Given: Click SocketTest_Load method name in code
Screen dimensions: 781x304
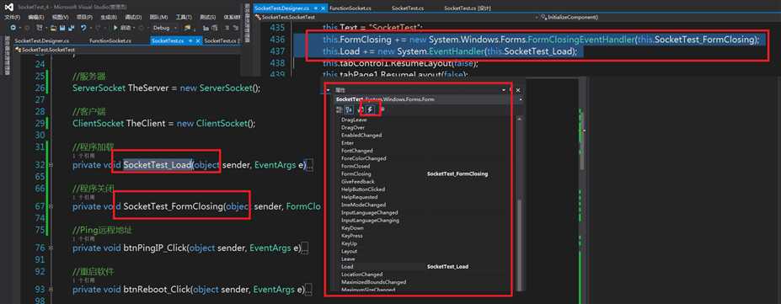Looking at the screenshot, I should click(158, 165).
